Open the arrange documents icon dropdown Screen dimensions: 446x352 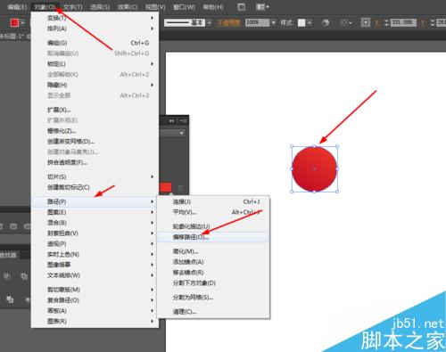coord(262,7)
